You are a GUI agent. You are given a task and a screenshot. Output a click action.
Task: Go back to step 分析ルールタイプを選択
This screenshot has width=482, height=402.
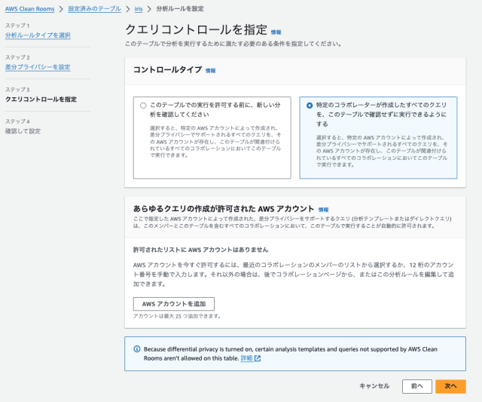point(38,35)
